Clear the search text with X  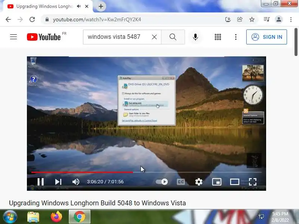coord(154,37)
